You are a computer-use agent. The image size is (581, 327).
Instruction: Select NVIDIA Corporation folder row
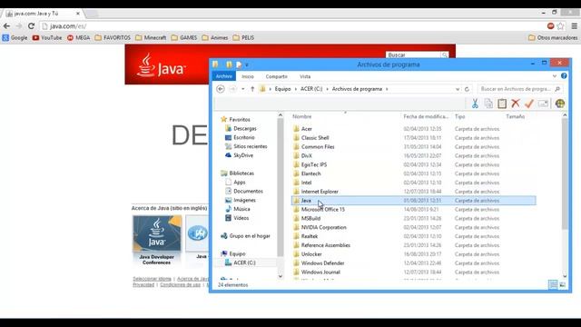point(414,227)
